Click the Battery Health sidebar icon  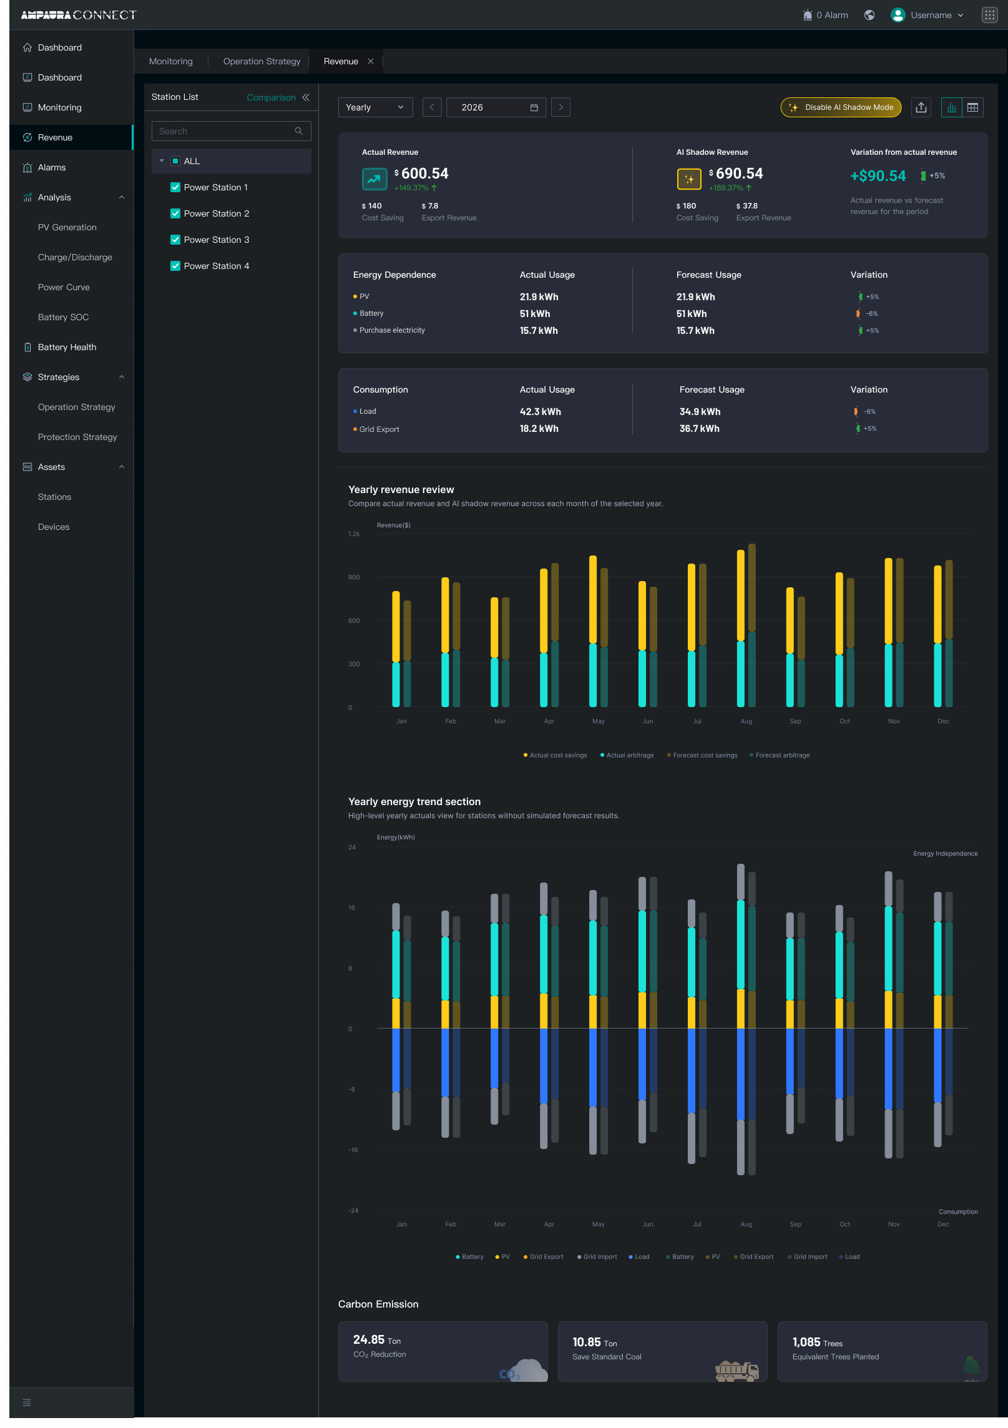[27, 347]
